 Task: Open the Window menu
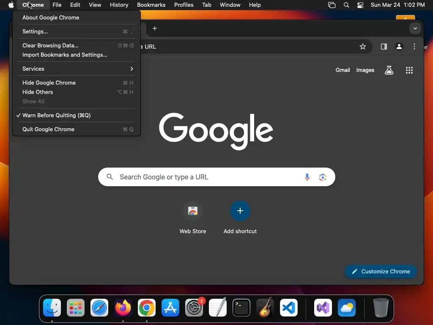pyautogui.click(x=230, y=5)
